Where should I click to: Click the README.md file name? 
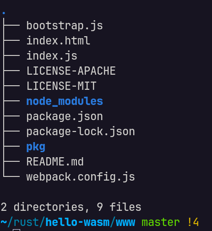[55, 161]
